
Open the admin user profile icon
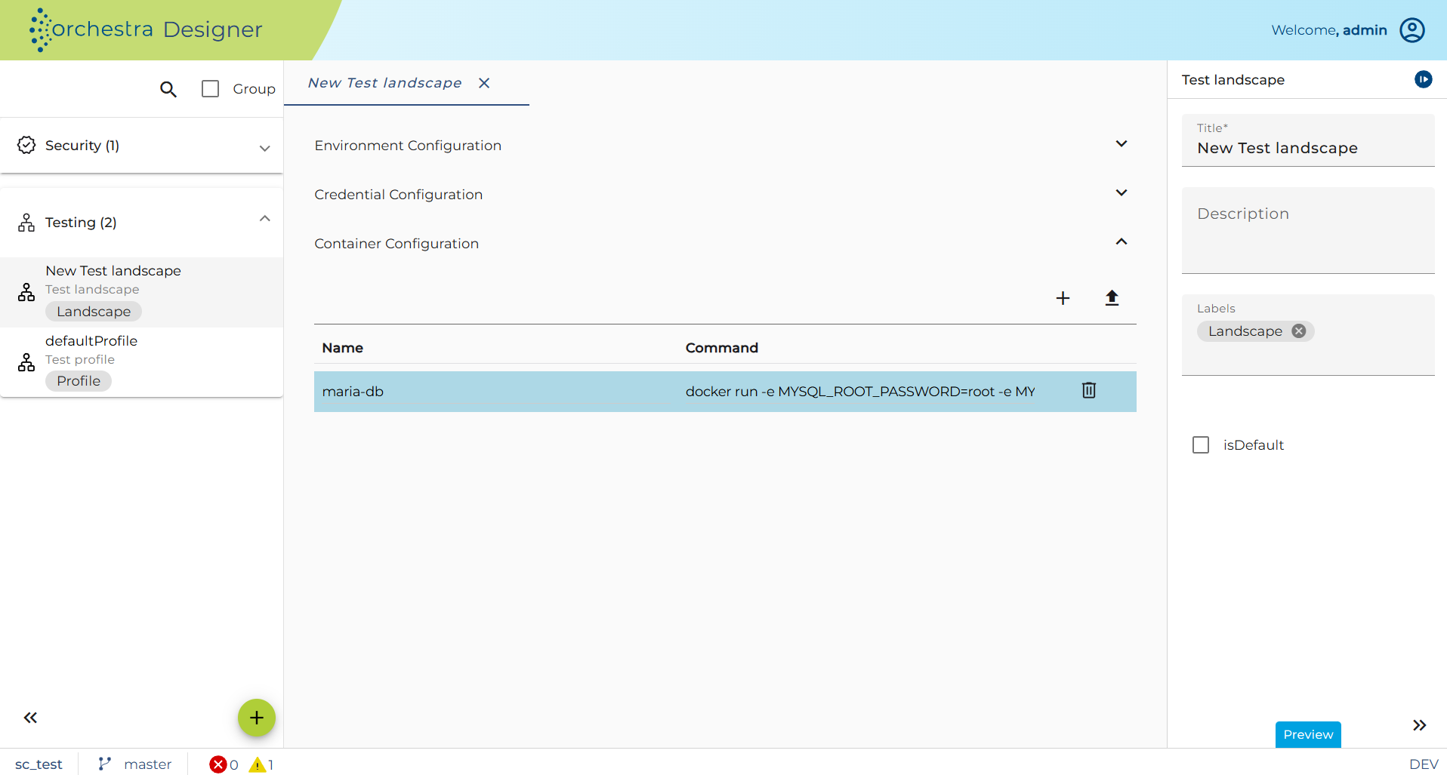[1412, 30]
